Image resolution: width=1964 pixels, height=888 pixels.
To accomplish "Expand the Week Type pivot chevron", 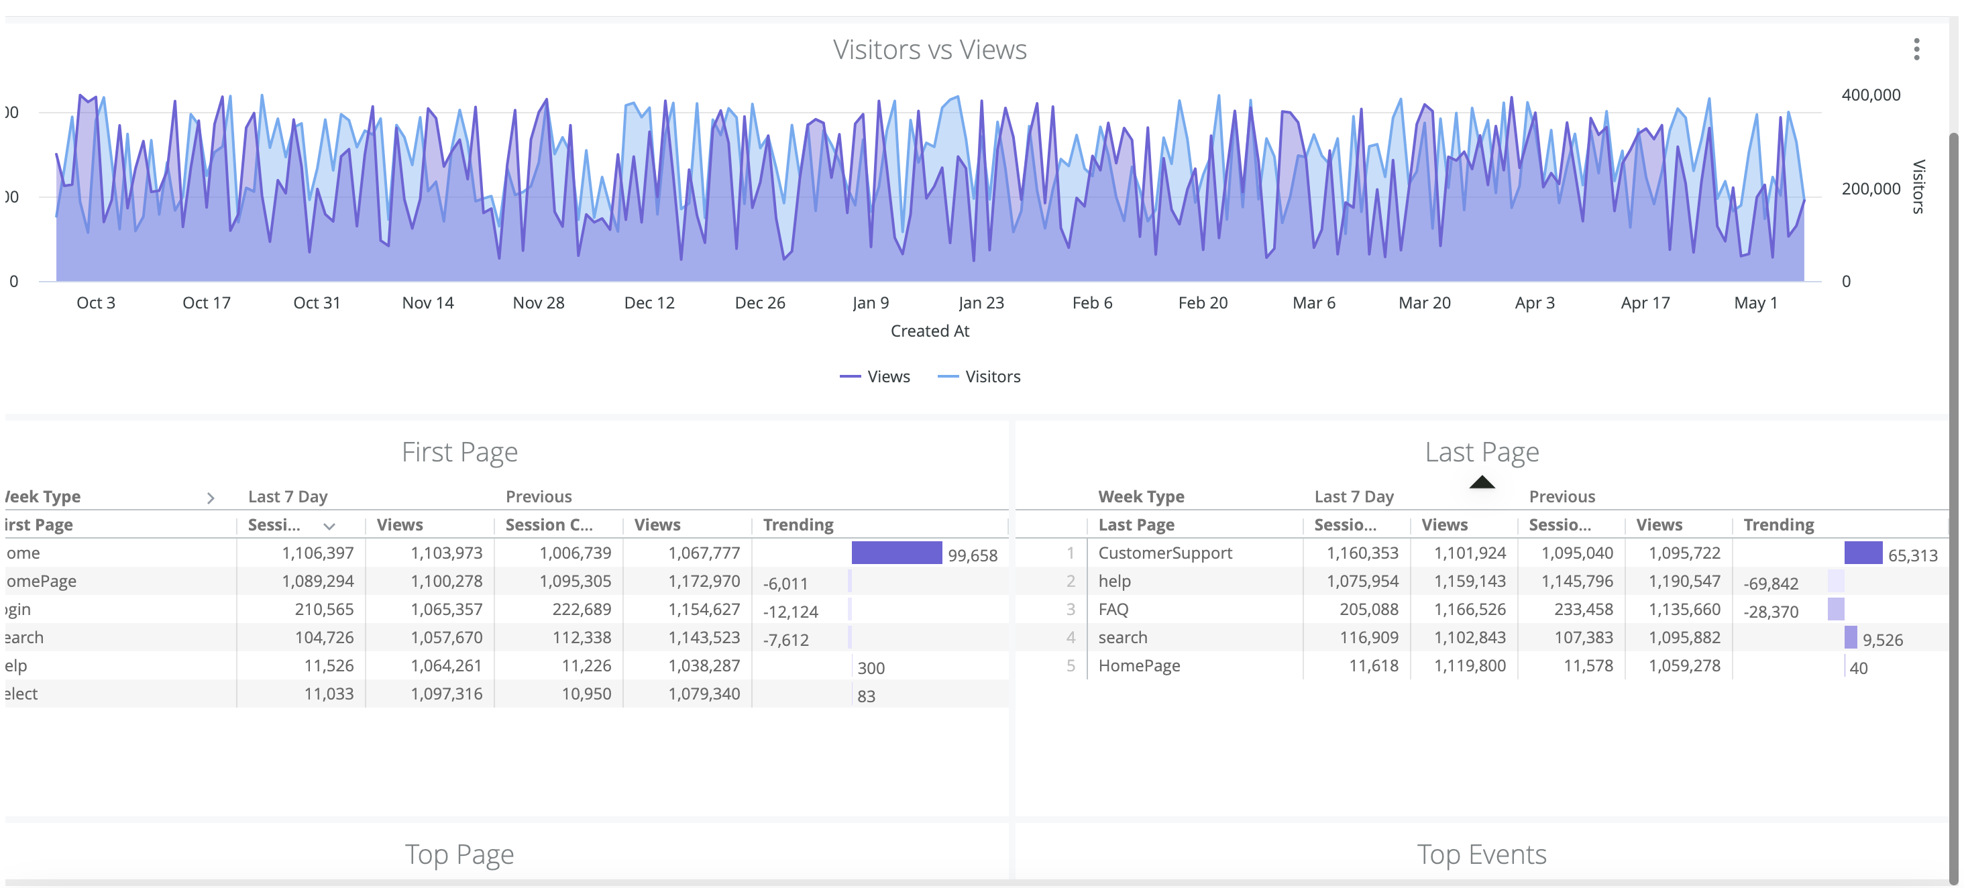I will [x=211, y=498].
